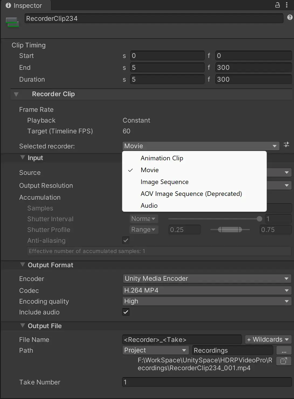Viewport: 294px width, 399px height.
Task: Open the Inspector three-dot options menu
Action: click(x=287, y=5)
